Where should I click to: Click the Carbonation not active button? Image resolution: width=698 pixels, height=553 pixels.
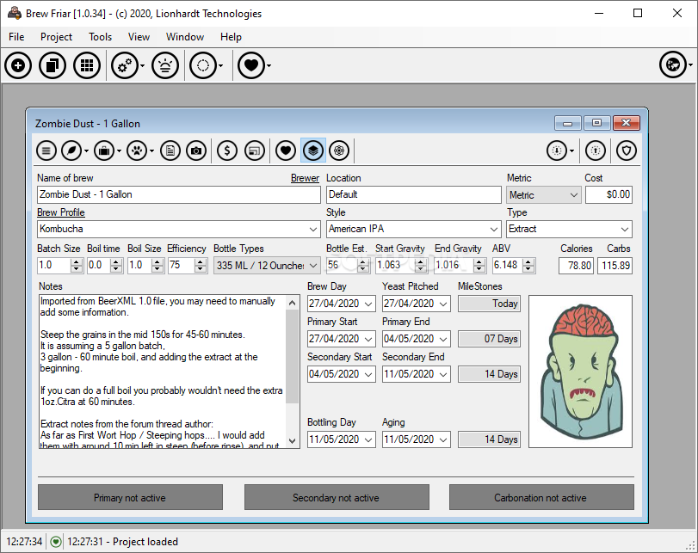[541, 497]
